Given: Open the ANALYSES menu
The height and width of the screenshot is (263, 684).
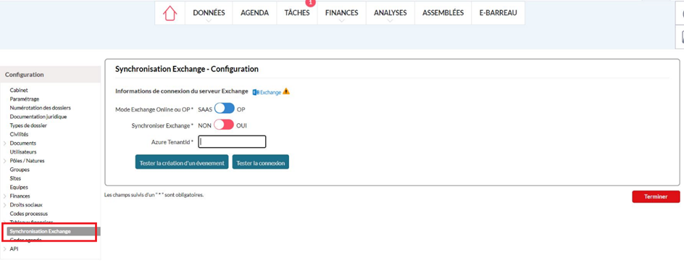Looking at the screenshot, I should tap(390, 13).
